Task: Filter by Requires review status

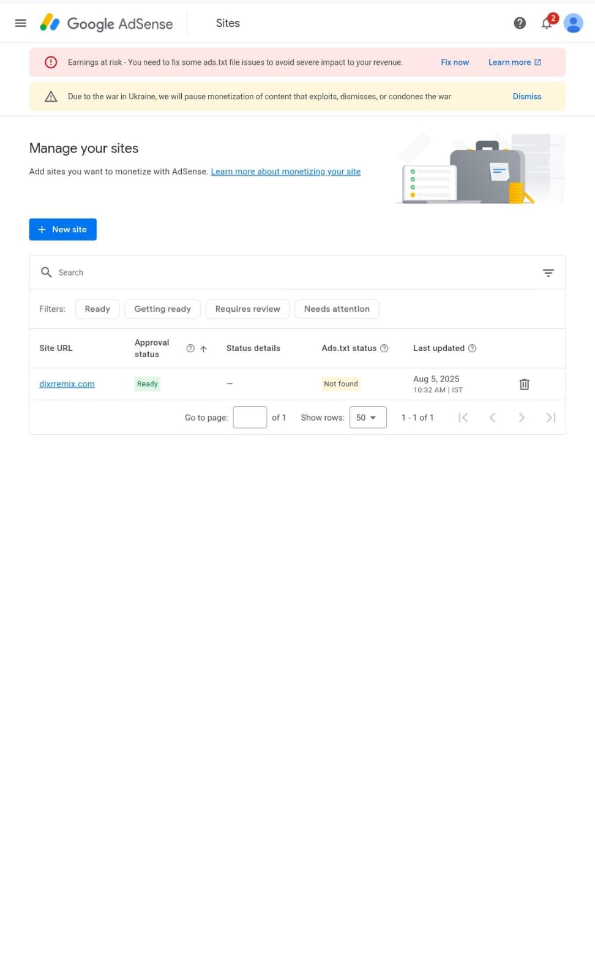Action: [248, 309]
